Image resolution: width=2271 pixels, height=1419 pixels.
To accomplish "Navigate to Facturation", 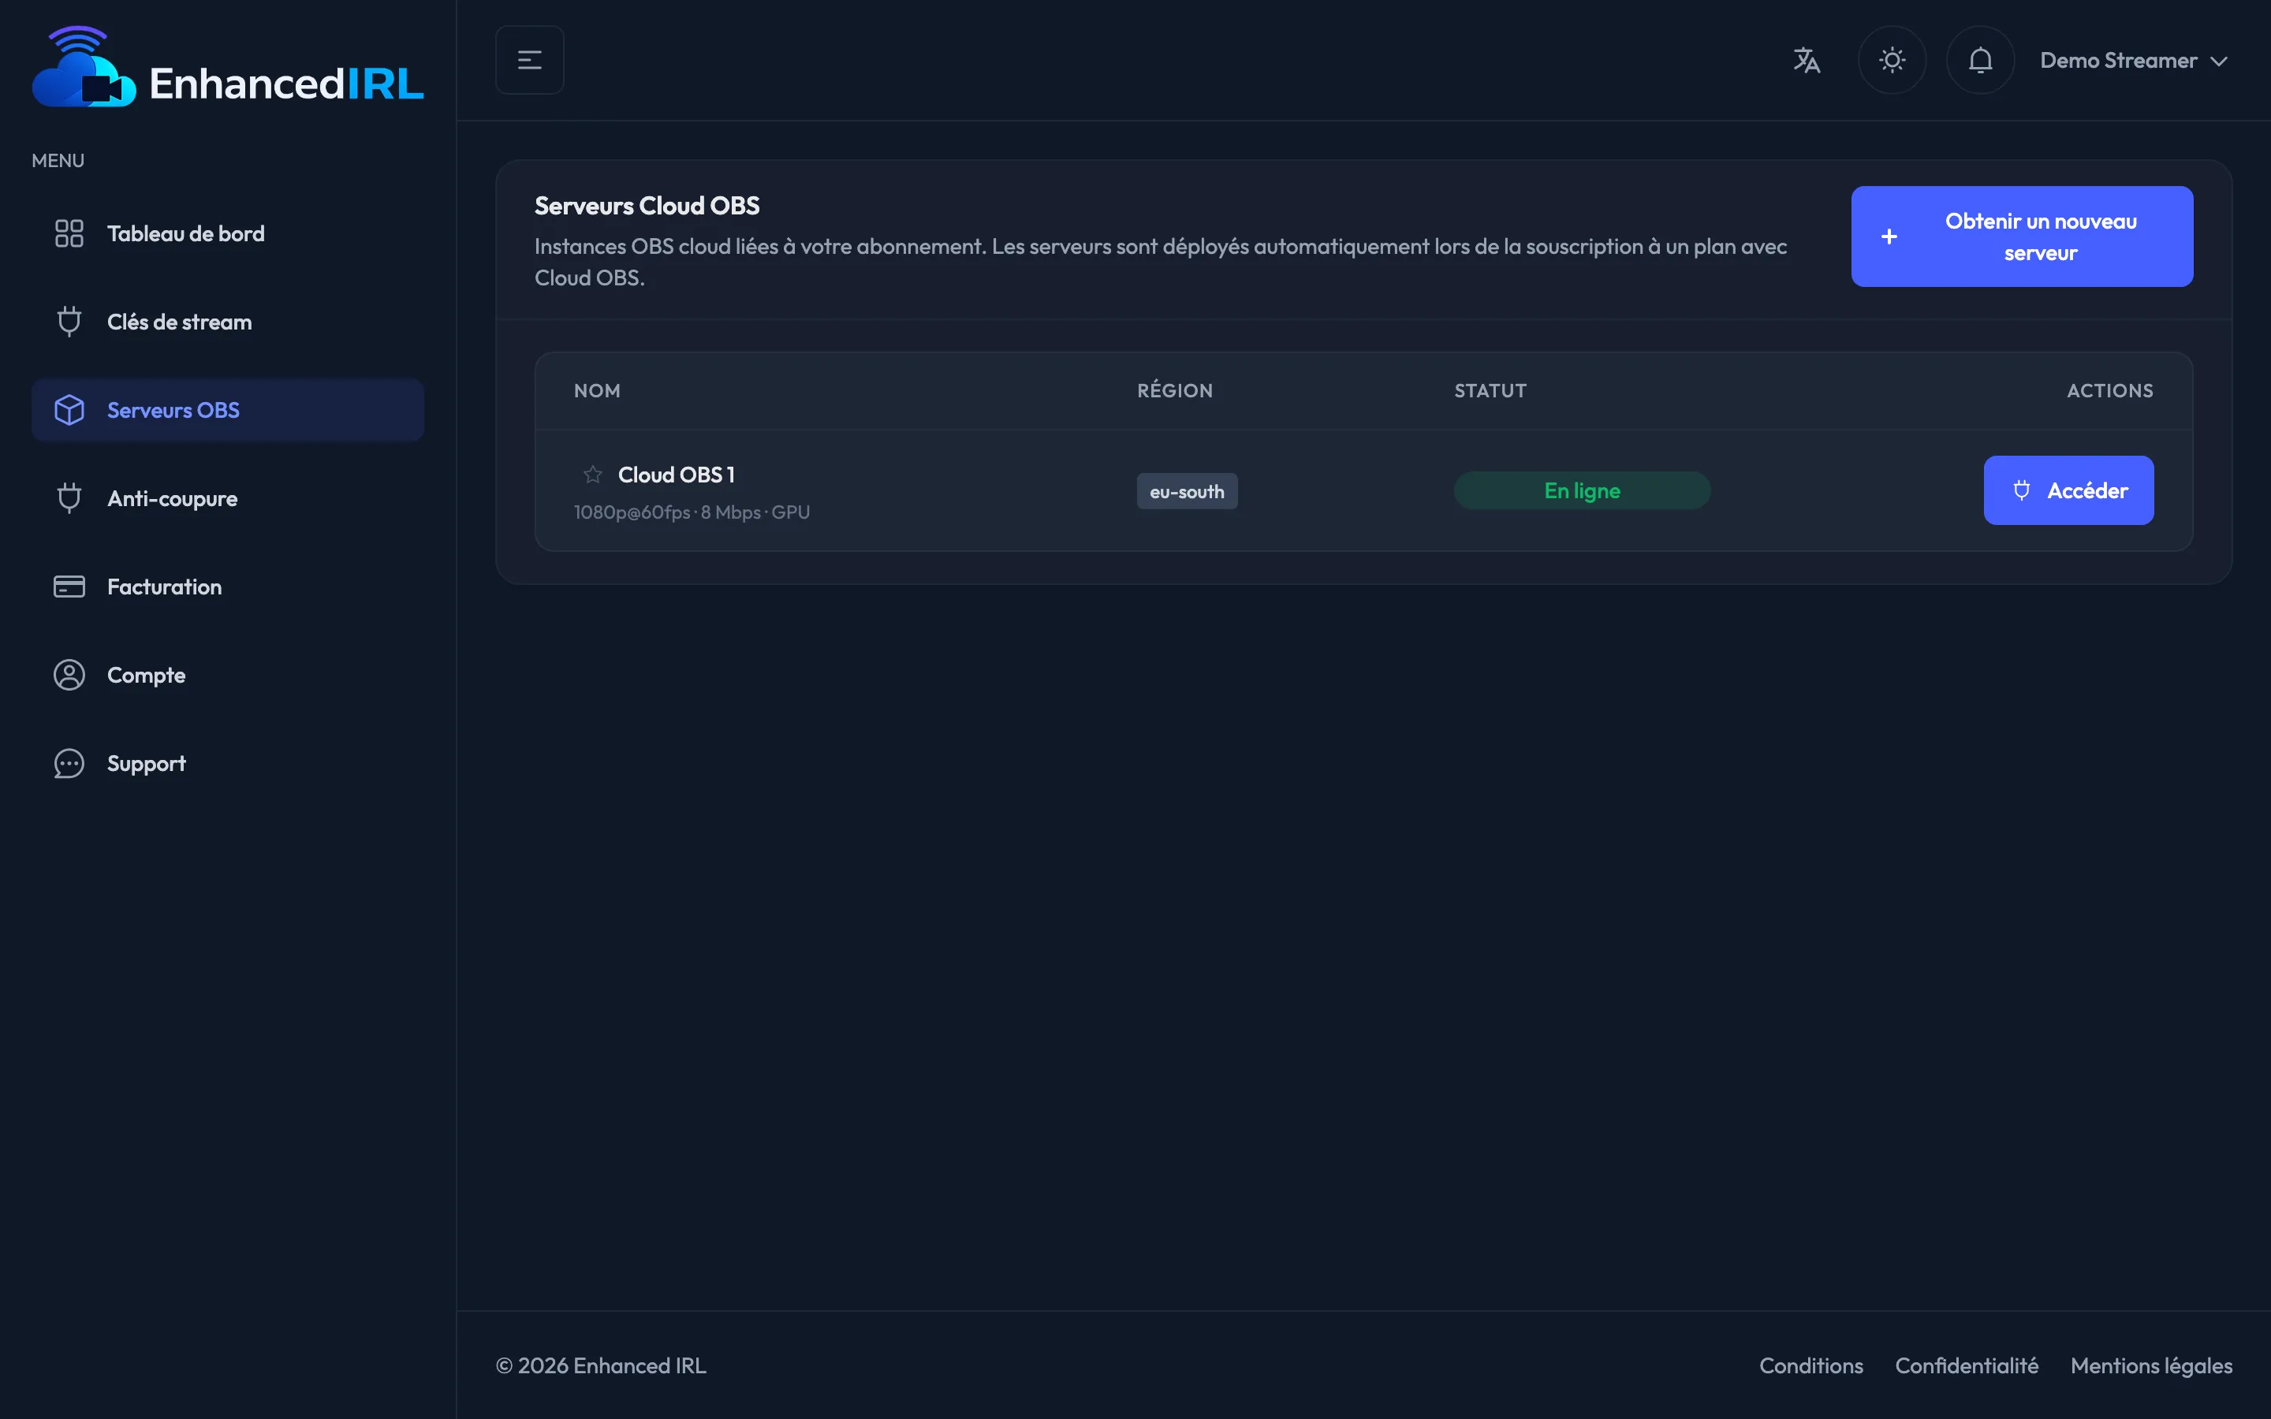I will click(x=228, y=587).
